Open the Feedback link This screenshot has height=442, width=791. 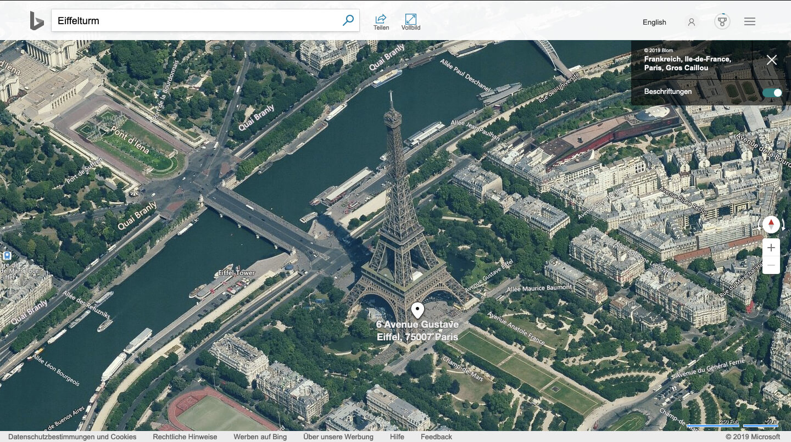coord(436,437)
